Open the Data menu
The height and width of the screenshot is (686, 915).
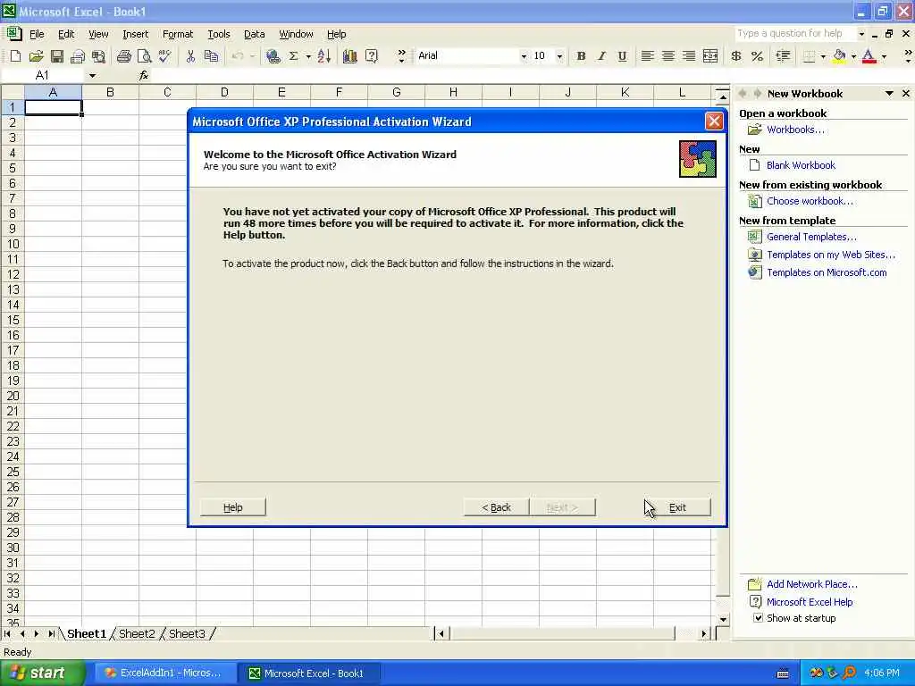pos(254,34)
